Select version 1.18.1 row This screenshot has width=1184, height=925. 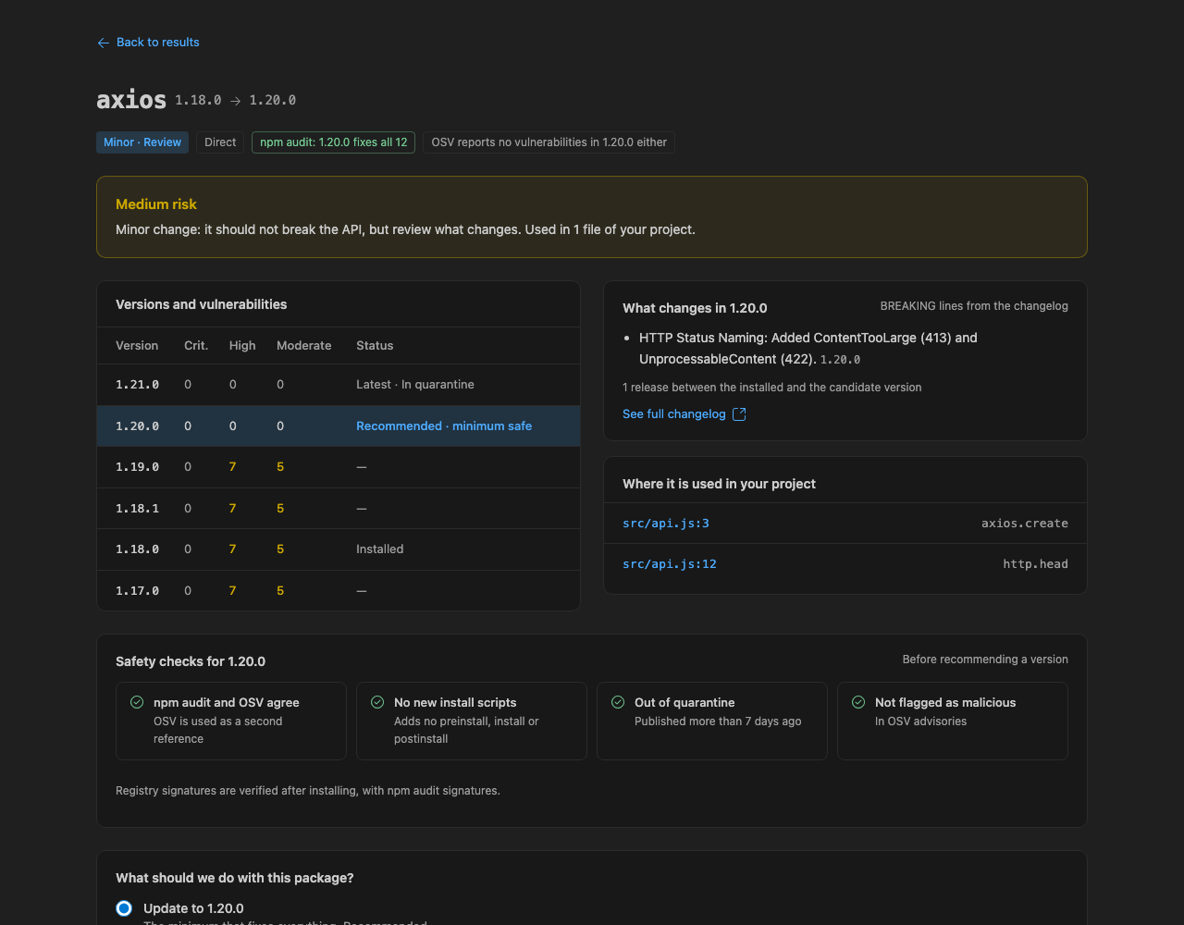pos(339,509)
